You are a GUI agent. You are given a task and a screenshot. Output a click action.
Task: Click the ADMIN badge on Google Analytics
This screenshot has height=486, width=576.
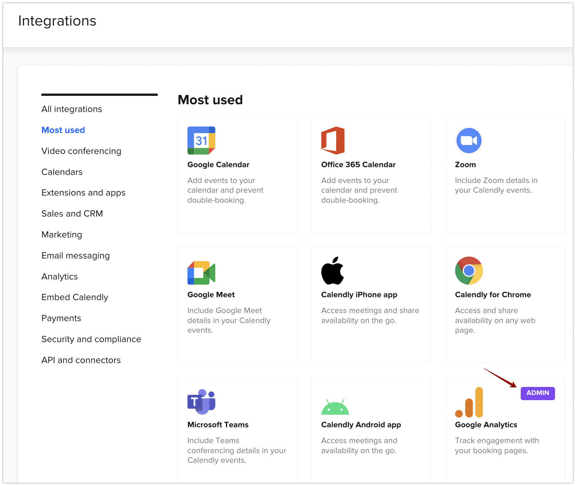point(538,393)
